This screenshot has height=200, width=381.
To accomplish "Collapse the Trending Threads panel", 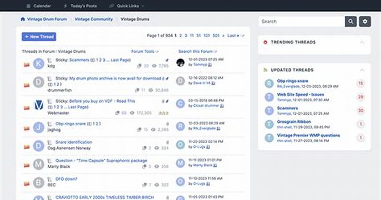I will [362, 42].
